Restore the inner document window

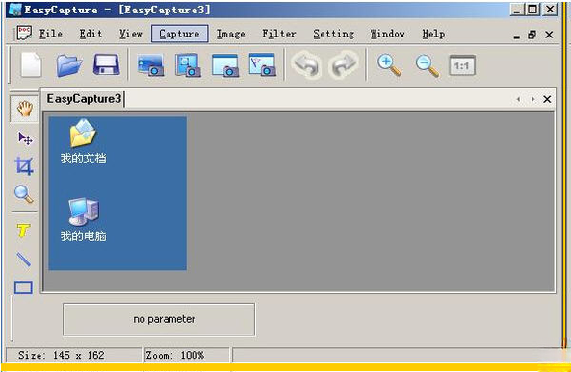(x=532, y=35)
